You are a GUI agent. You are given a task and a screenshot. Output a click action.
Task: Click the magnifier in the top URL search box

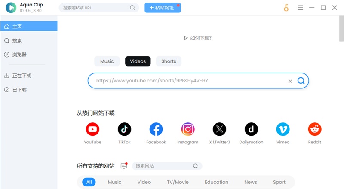(x=132, y=8)
